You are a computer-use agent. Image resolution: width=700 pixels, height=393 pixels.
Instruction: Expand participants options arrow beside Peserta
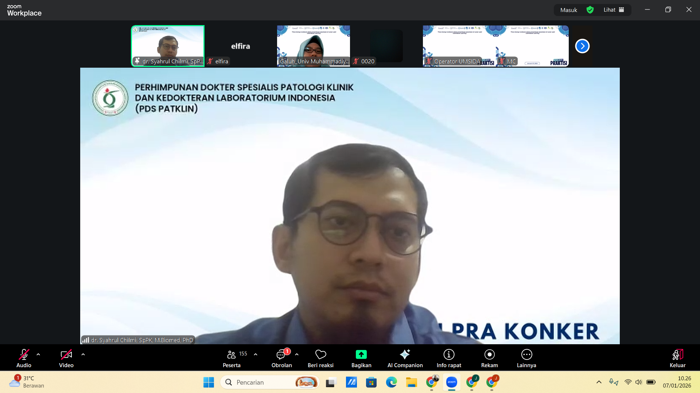coord(256,354)
